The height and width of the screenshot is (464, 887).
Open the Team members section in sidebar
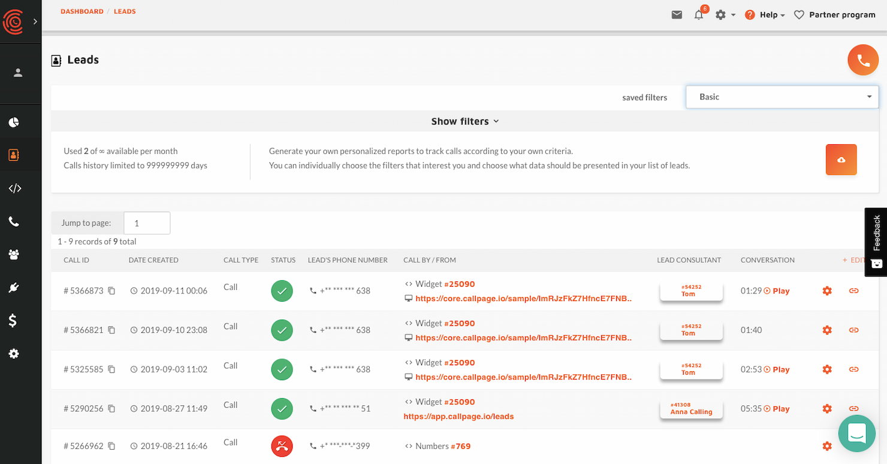[x=13, y=254]
